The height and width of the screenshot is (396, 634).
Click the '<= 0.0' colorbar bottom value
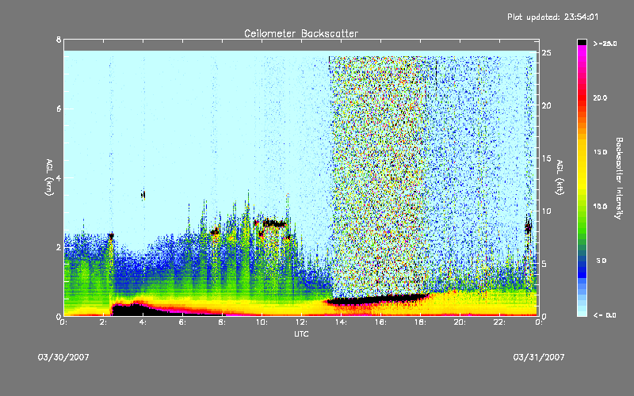click(605, 315)
